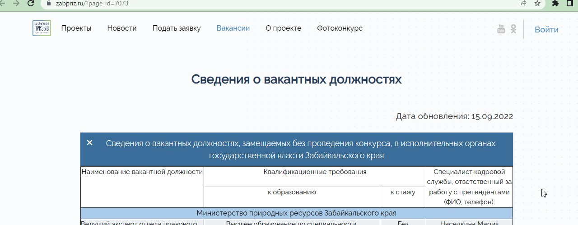Click the Войти login link
Viewport: 578px width, 225px height.
pyautogui.click(x=546, y=30)
